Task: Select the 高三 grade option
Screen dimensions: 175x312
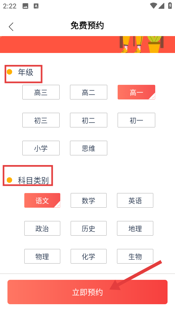Action: point(41,92)
